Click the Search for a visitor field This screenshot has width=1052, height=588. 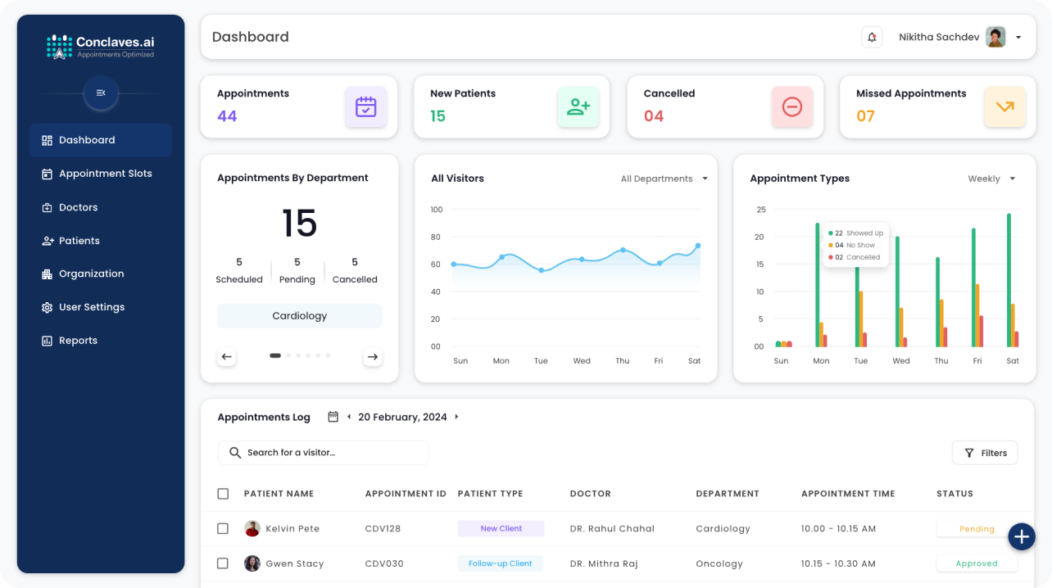(x=332, y=453)
